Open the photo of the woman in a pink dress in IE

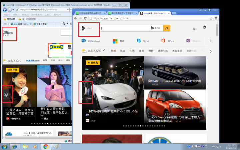tap(54, 86)
